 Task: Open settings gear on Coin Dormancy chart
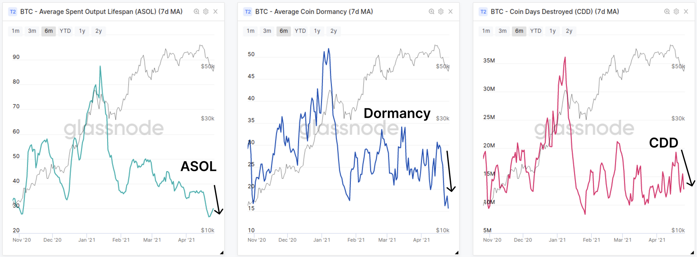441,12
